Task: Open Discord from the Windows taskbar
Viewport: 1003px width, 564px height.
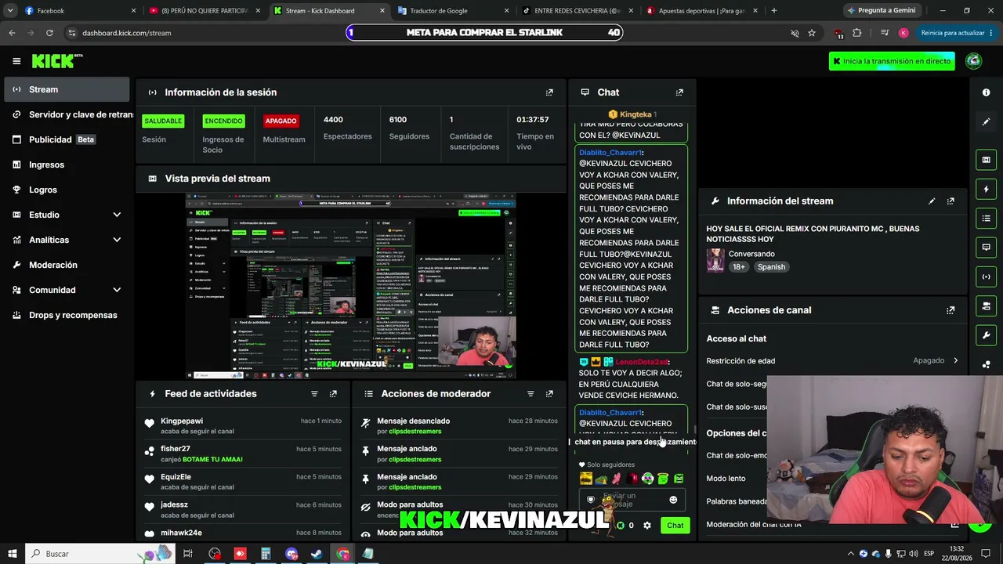Action: point(291,554)
